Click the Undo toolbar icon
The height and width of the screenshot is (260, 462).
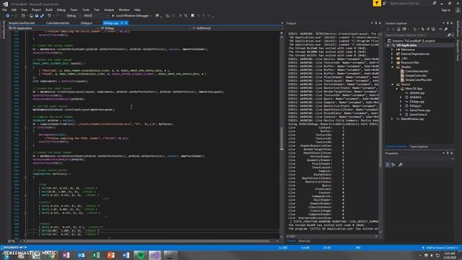click(49, 16)
